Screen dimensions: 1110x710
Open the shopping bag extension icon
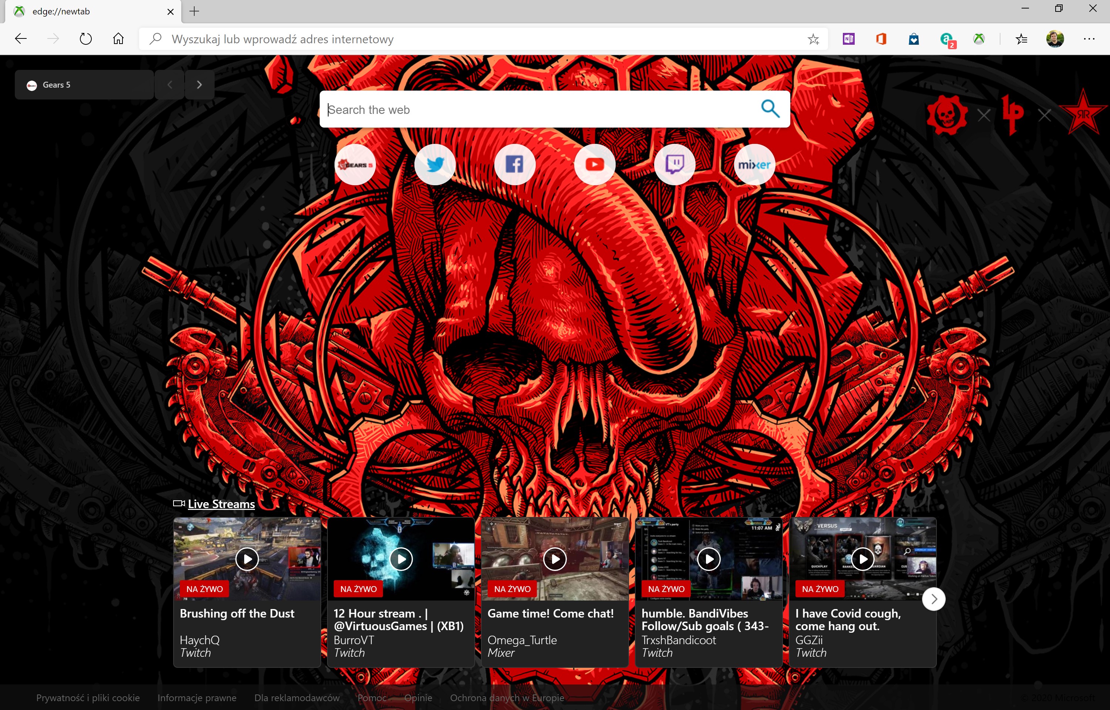(914, 39)
